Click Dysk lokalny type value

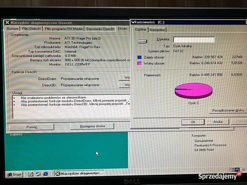[x=182, y=46]
